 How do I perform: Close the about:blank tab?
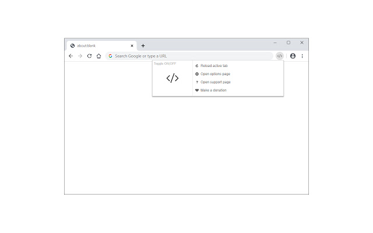[x=132, y=45]
